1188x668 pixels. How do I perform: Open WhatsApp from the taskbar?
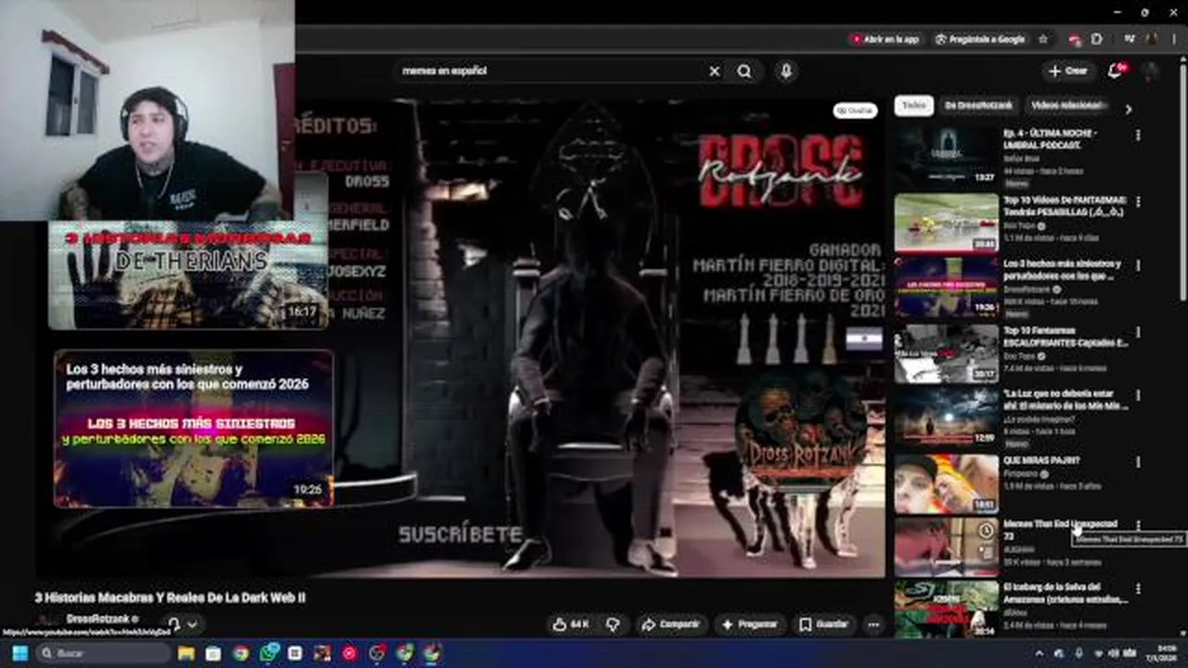point(268,653)
